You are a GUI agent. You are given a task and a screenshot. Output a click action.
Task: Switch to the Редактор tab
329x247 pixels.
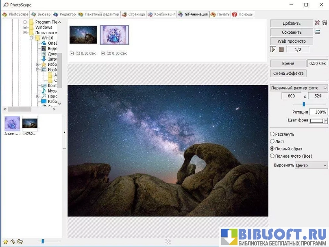pyautogui.click(x=65, y=14)
